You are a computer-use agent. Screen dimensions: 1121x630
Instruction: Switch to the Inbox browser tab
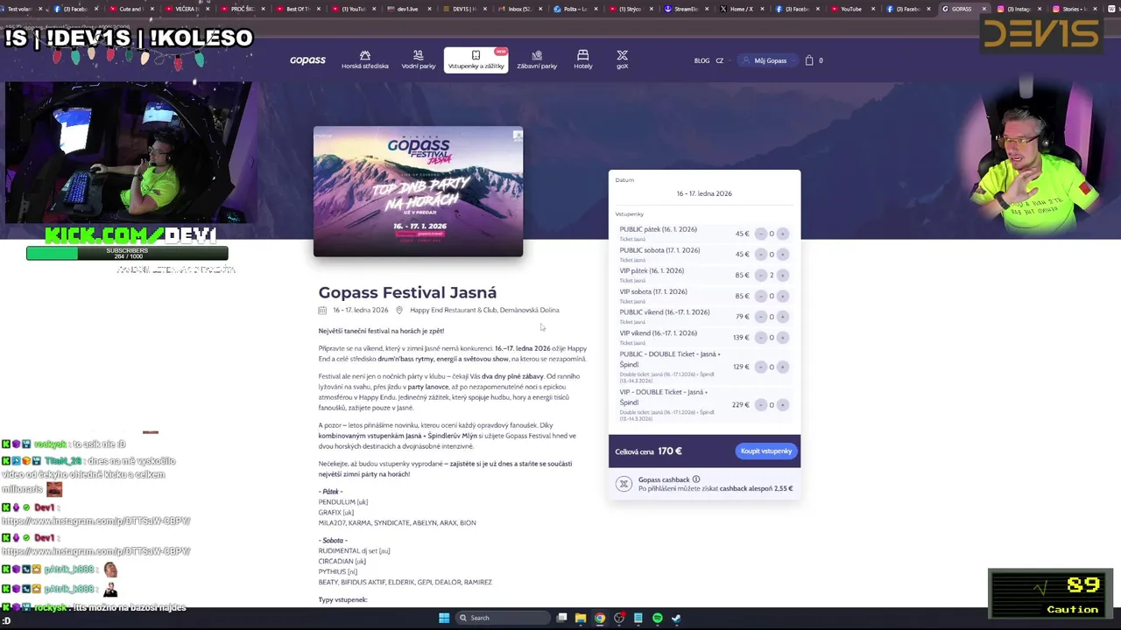[x=519, y=9]
